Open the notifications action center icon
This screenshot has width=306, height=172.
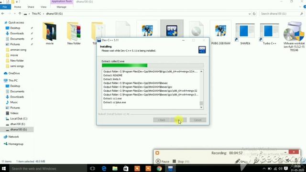tap(286, 169)
